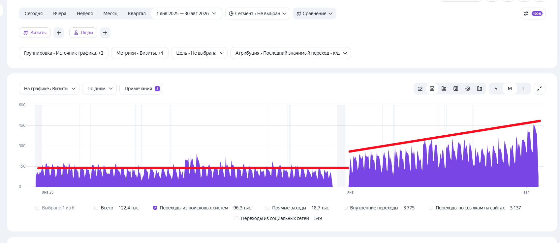
Task: Open the Визиты metric chip
Action: [x=35, y=33]
